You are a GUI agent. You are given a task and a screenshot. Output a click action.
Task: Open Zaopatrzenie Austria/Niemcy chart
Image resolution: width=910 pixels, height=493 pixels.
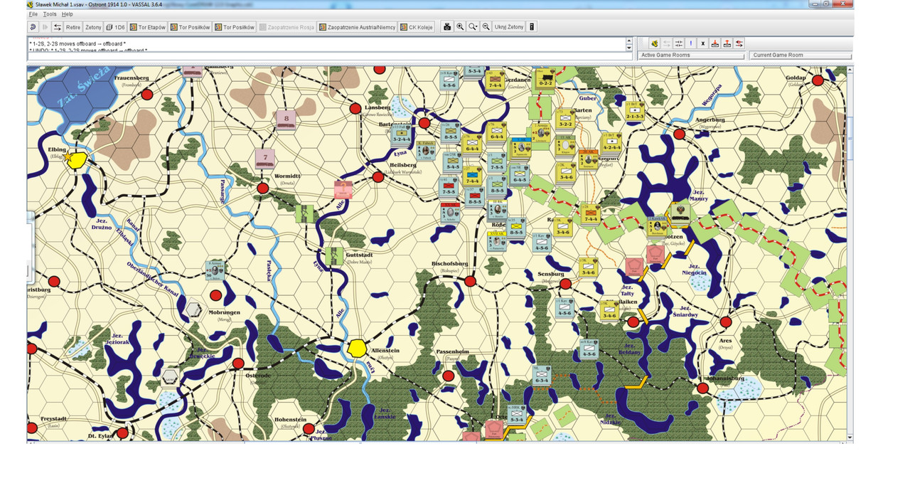[x=356, y=27]
